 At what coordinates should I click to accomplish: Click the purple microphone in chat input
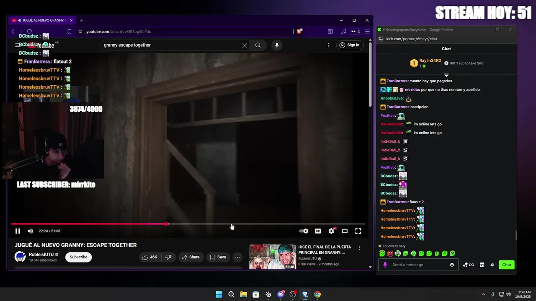coord(385,265)
